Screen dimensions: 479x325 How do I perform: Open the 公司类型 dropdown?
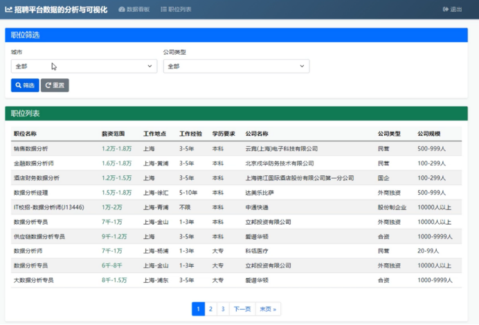coord(236,66)
